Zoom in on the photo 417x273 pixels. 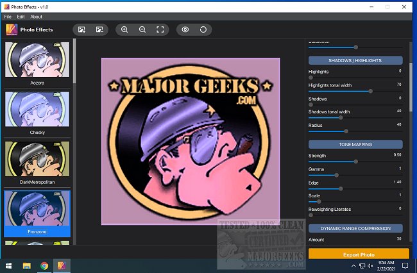pos(124,29)
